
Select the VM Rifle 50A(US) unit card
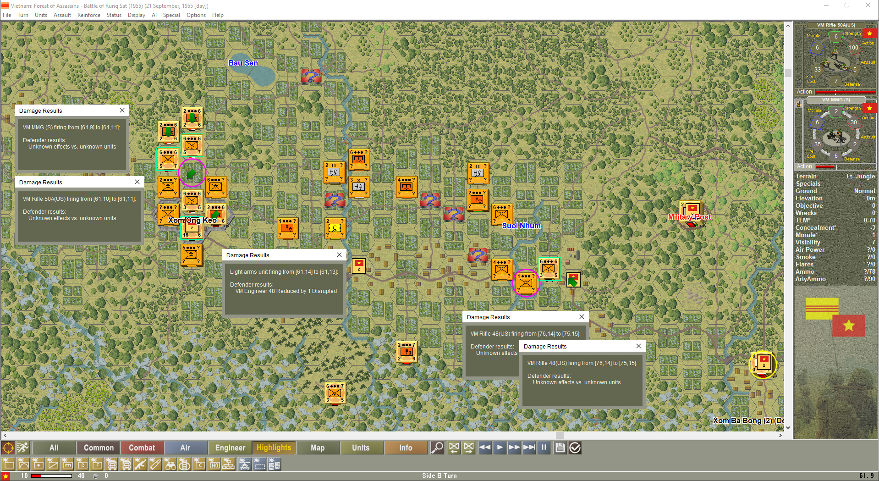(x=836, y=59)
